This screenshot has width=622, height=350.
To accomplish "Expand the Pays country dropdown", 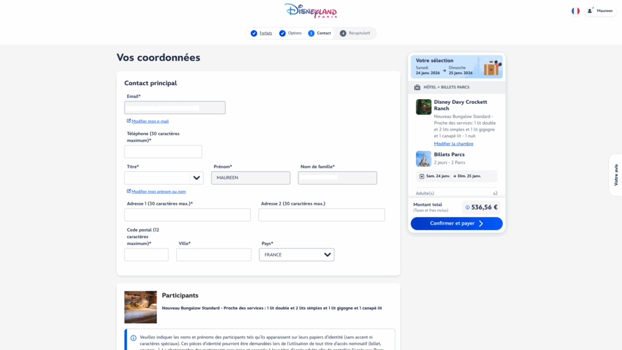I will 296,255.
